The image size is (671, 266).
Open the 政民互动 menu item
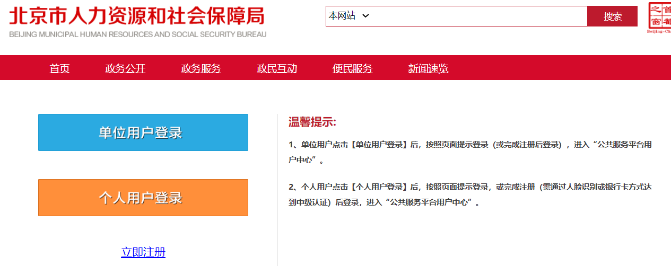click(277, 68)
